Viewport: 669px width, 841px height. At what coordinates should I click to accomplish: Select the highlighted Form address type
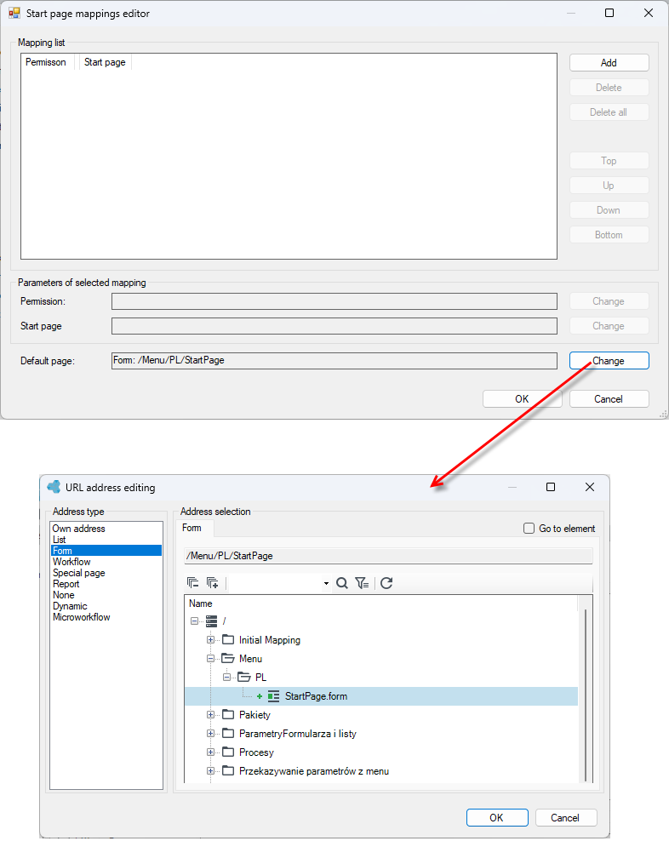[x=106, y=551]
